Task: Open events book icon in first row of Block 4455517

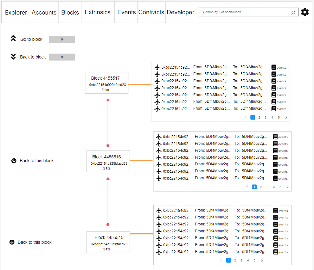Action: tap(274, 67)
